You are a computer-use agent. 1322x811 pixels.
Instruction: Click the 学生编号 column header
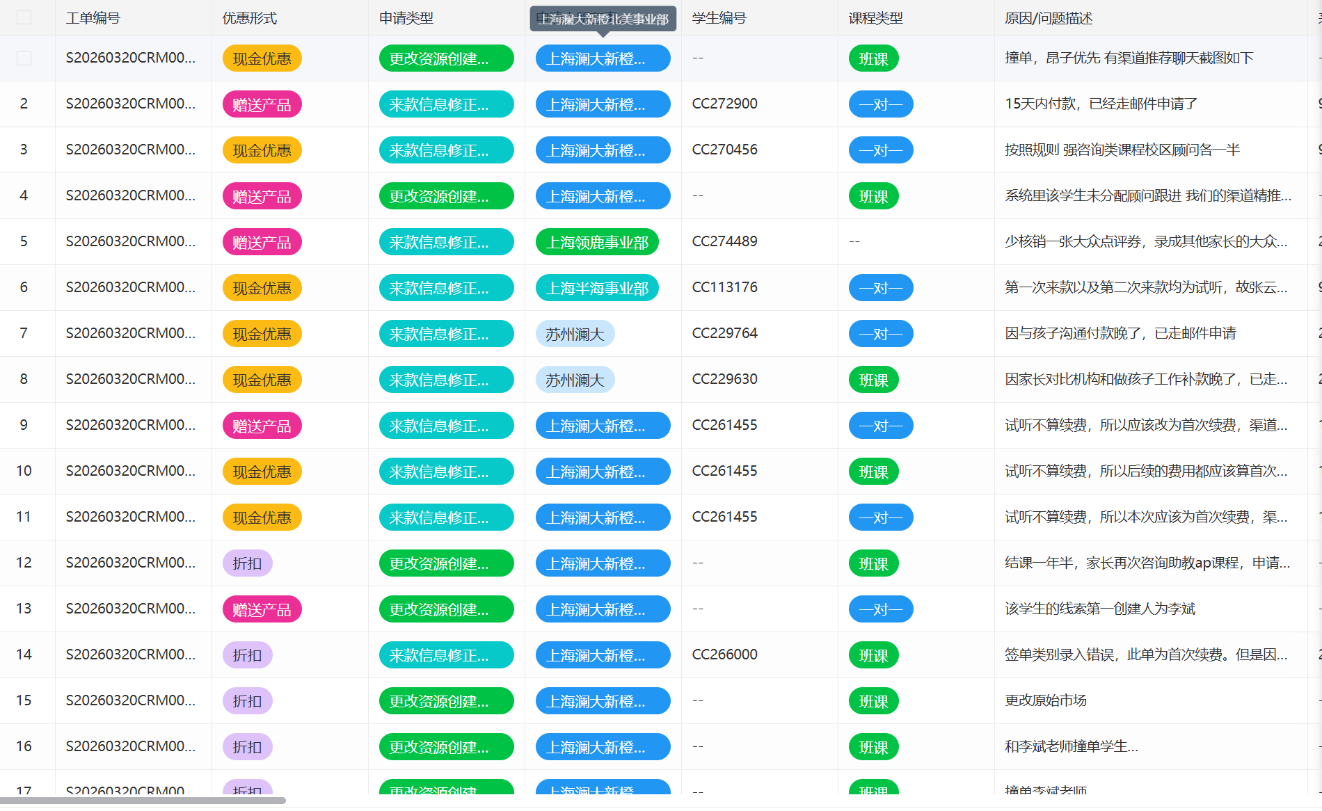[719, 18]
